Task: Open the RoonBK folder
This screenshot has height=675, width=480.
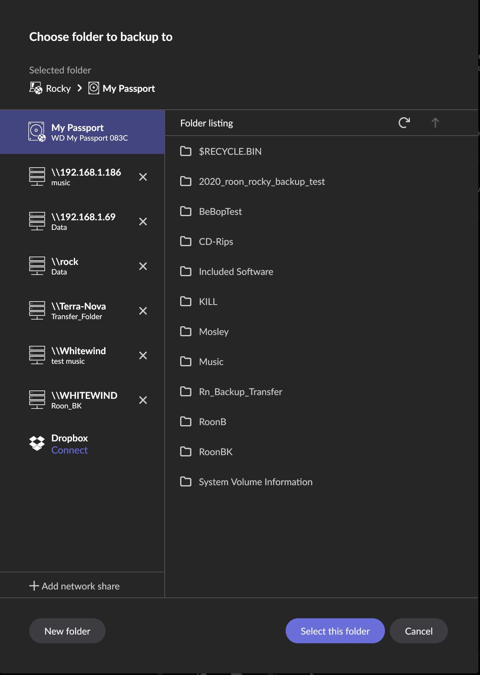Action: click(215, 452)
